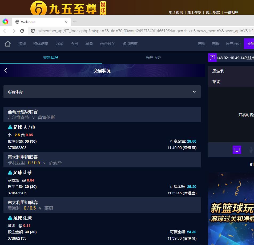The image size is (254, 245).
Task: Open 综合过关 in the navigation bar
Action: [x=108, y=44]
